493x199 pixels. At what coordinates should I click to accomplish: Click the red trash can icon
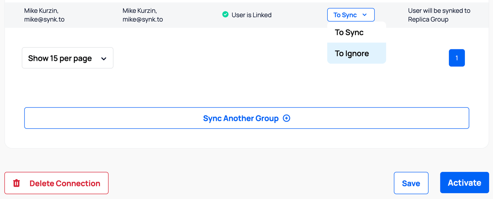17,183
